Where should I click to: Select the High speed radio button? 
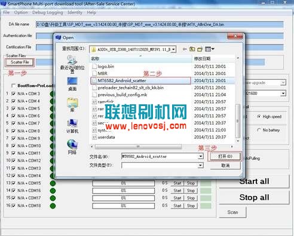click(259, 117)
